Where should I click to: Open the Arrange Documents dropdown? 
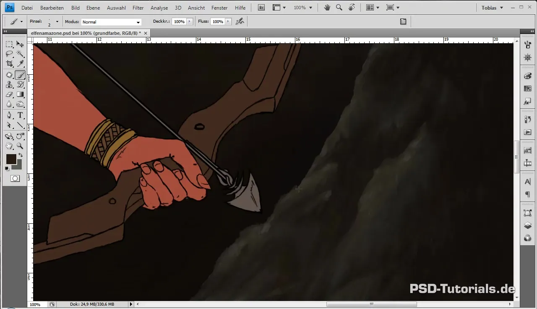(373, 8)
